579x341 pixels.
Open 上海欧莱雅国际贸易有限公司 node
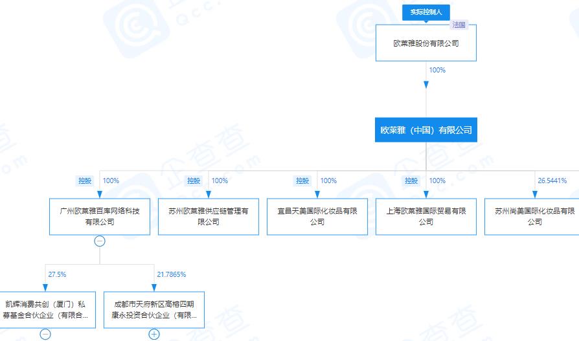(x=426, y=217)
